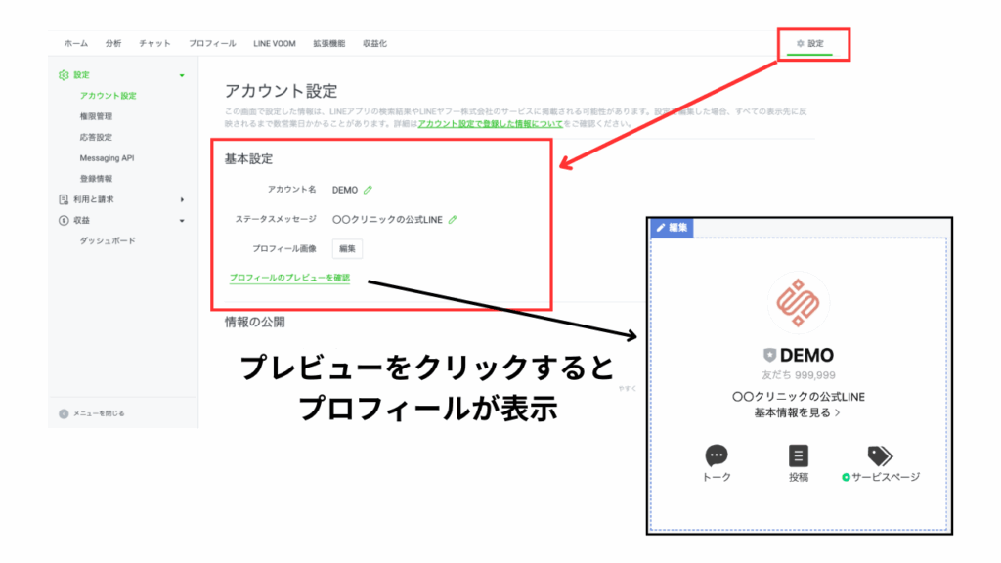Open the LINE VOOM tab
The width and height of the screenshot is (1001, 563).
click(275, 43)
